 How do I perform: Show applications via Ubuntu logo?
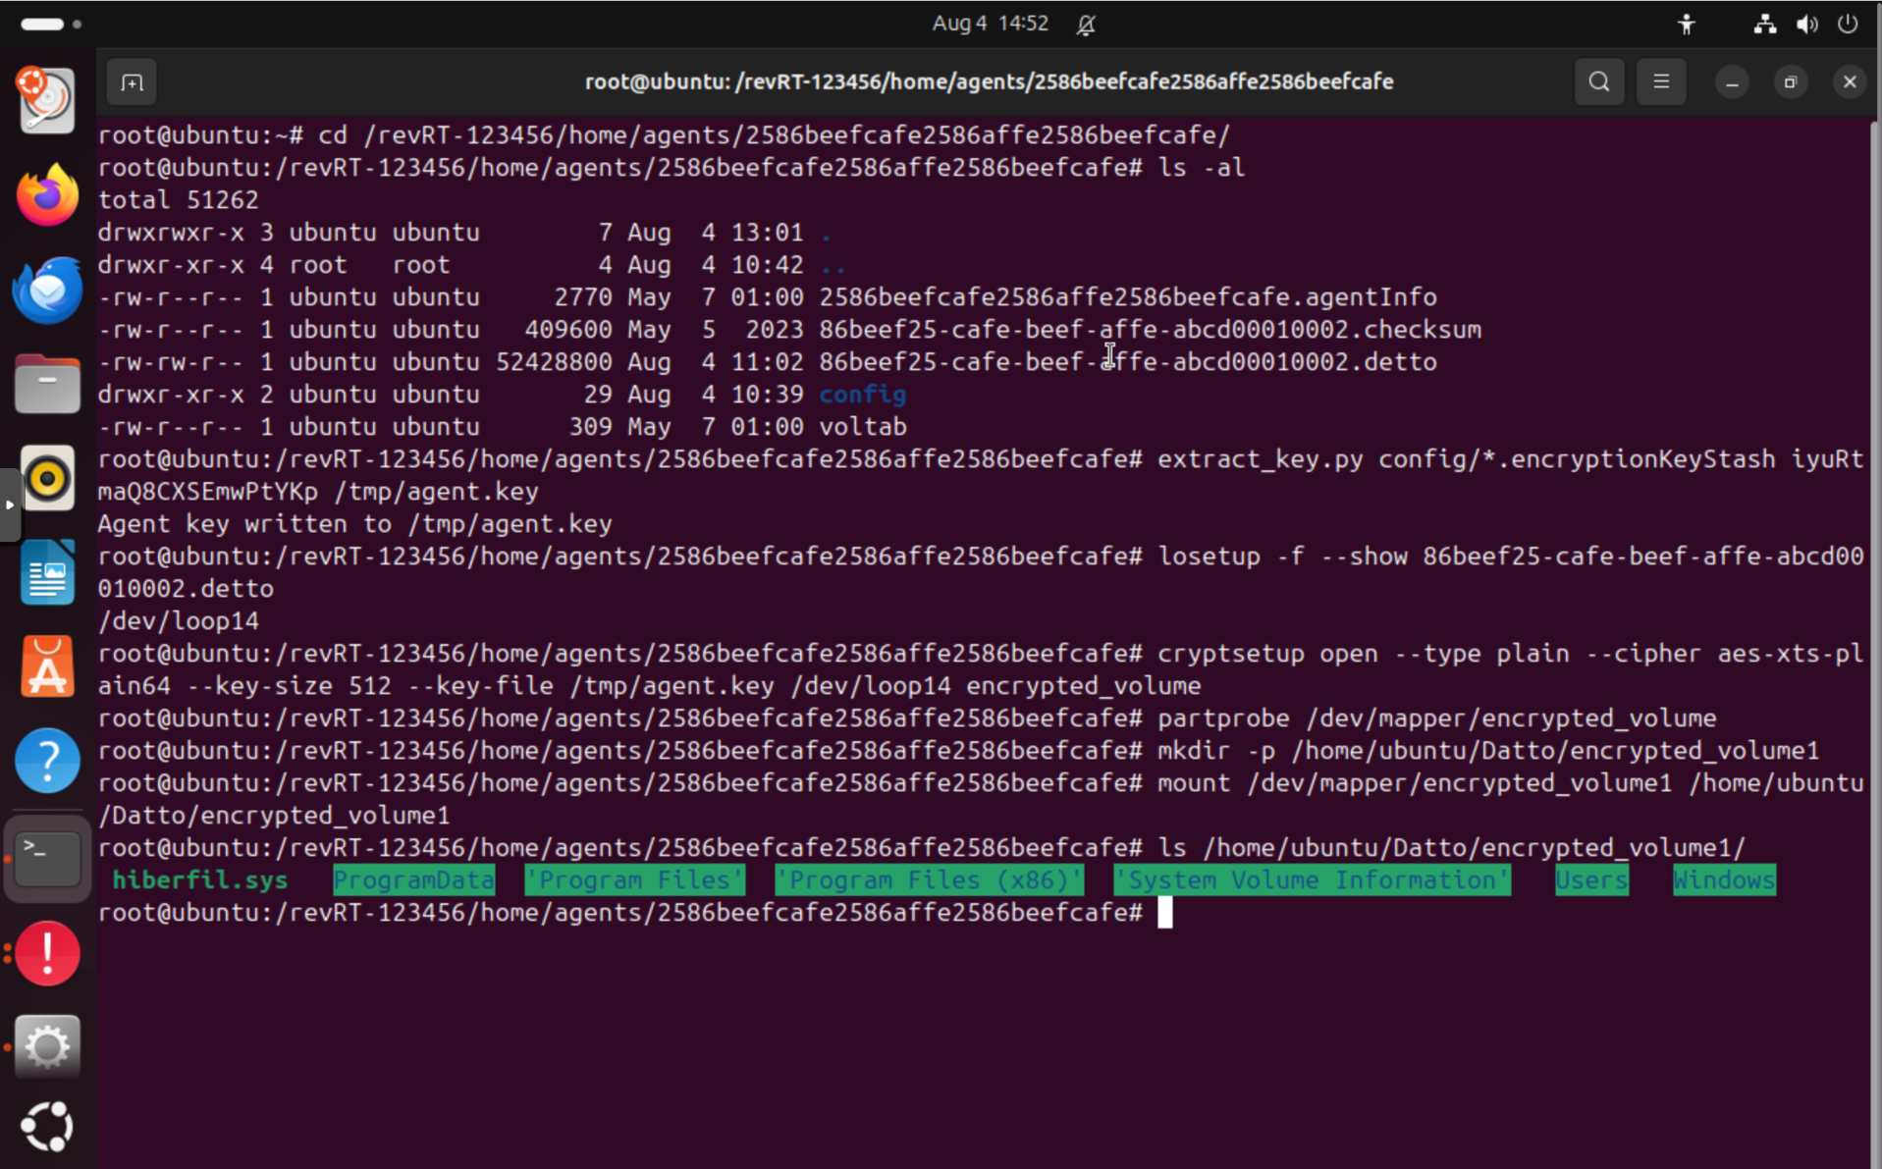click(x=46, y=1126)
